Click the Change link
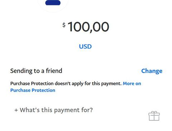Screen dimensions: 172x131 tap(152, 71)
